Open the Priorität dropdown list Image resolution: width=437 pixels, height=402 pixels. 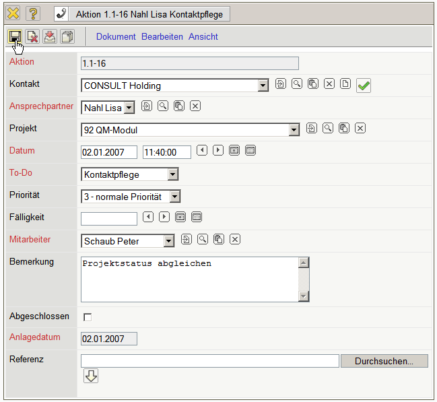175,197
